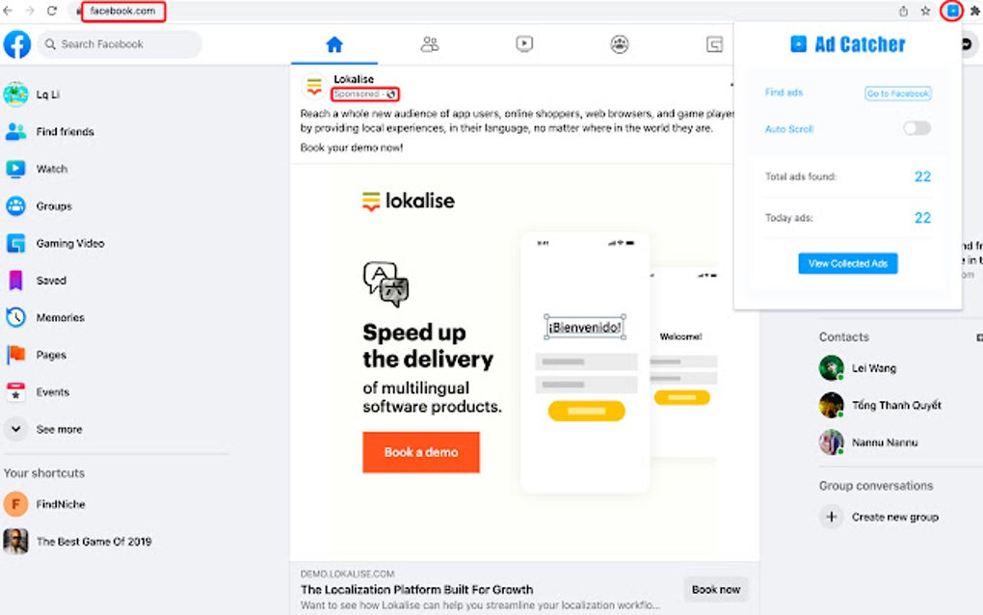983x615 pixels.
Task: Click the Facebook logo
Action: coord(17,44)
